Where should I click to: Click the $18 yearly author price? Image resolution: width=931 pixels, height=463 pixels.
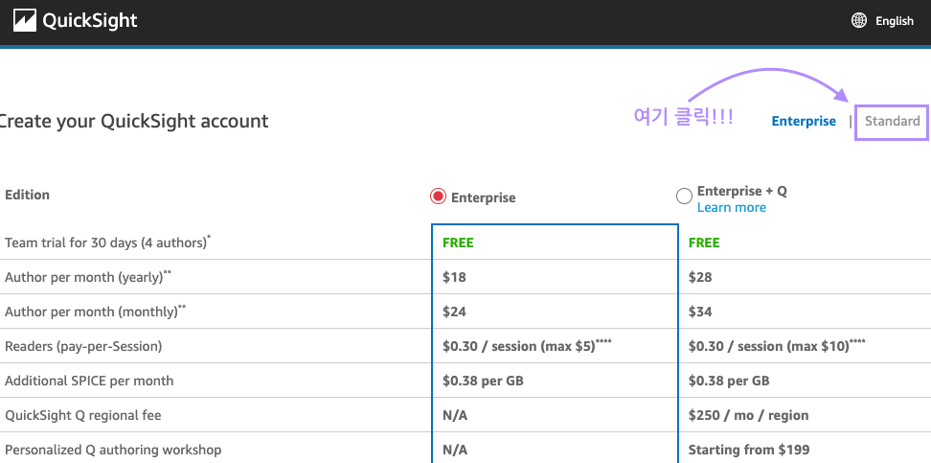(x=454, y=277)
